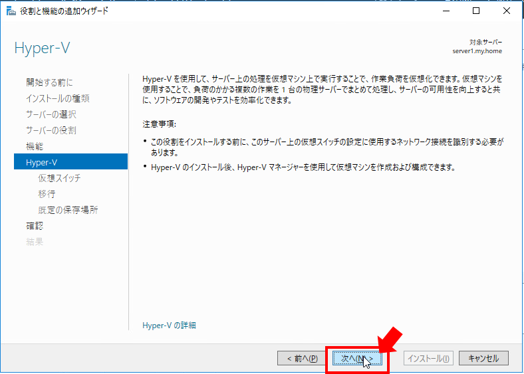
Task: Open the 移行 sub-step
Action: 47,194
